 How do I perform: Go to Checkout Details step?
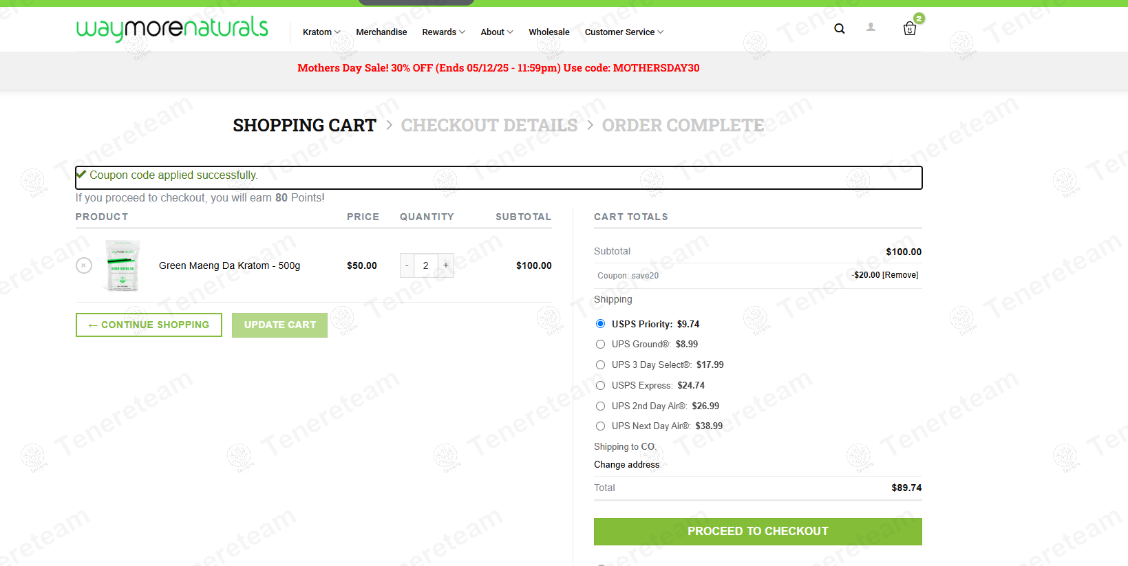[x=489, y=125]
